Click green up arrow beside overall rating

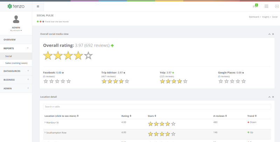112,46
